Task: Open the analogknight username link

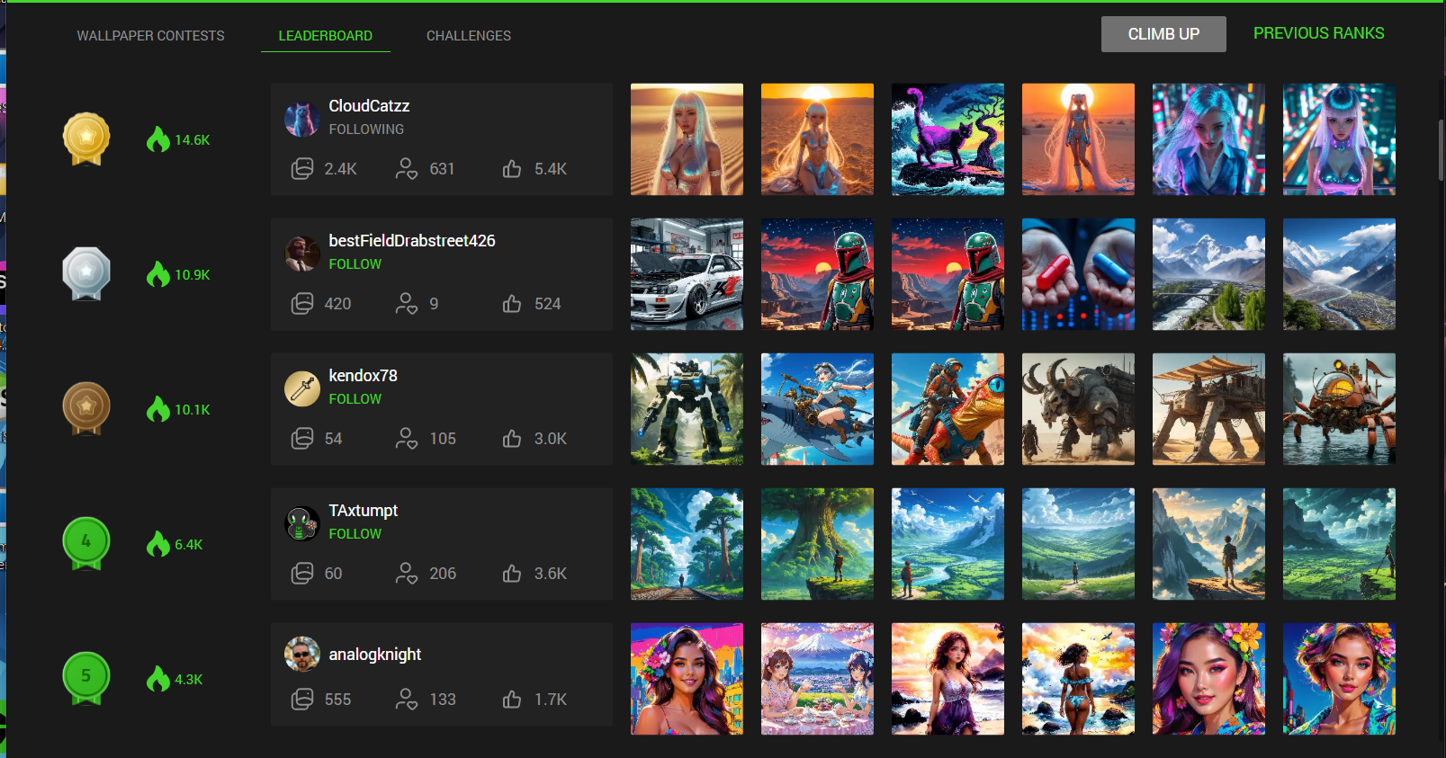Action: pos(374,655)
